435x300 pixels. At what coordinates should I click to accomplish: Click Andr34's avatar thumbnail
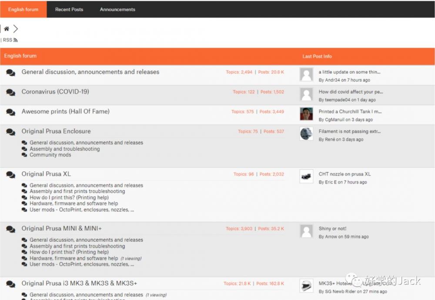[307, 74]
